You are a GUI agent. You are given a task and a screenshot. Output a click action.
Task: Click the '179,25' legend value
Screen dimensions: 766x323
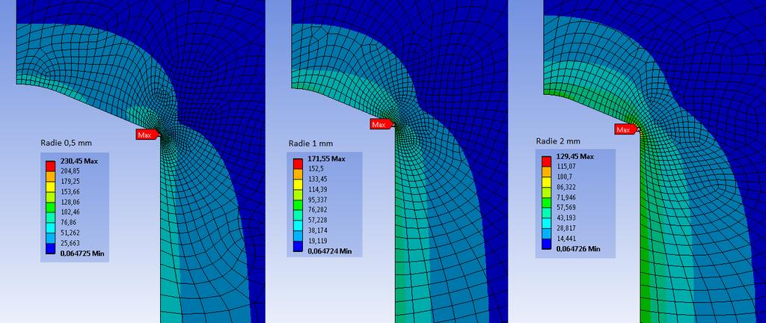pos(70,181)
